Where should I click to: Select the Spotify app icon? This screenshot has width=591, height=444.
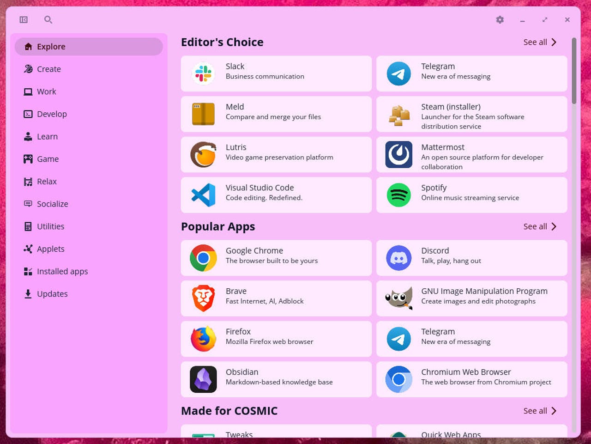398,195
